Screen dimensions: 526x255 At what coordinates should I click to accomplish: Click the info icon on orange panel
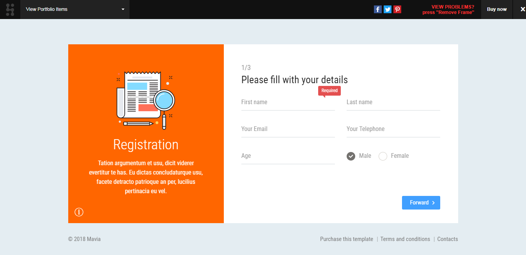pos(79,212)
